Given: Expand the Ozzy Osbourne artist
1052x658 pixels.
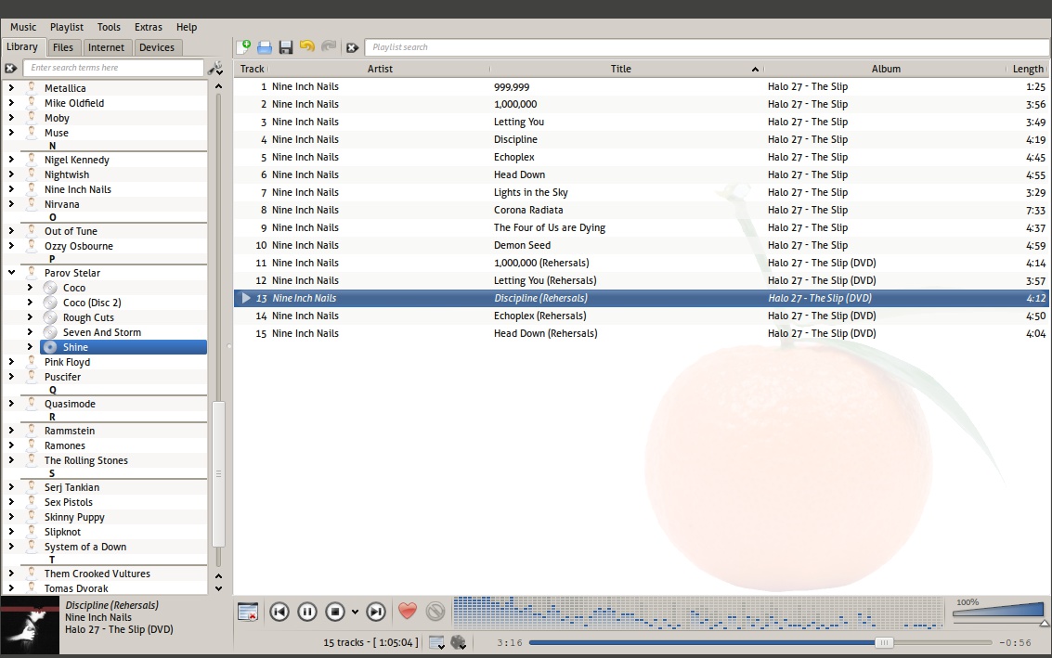Looking at the screenshot, I should coord(11,246).
